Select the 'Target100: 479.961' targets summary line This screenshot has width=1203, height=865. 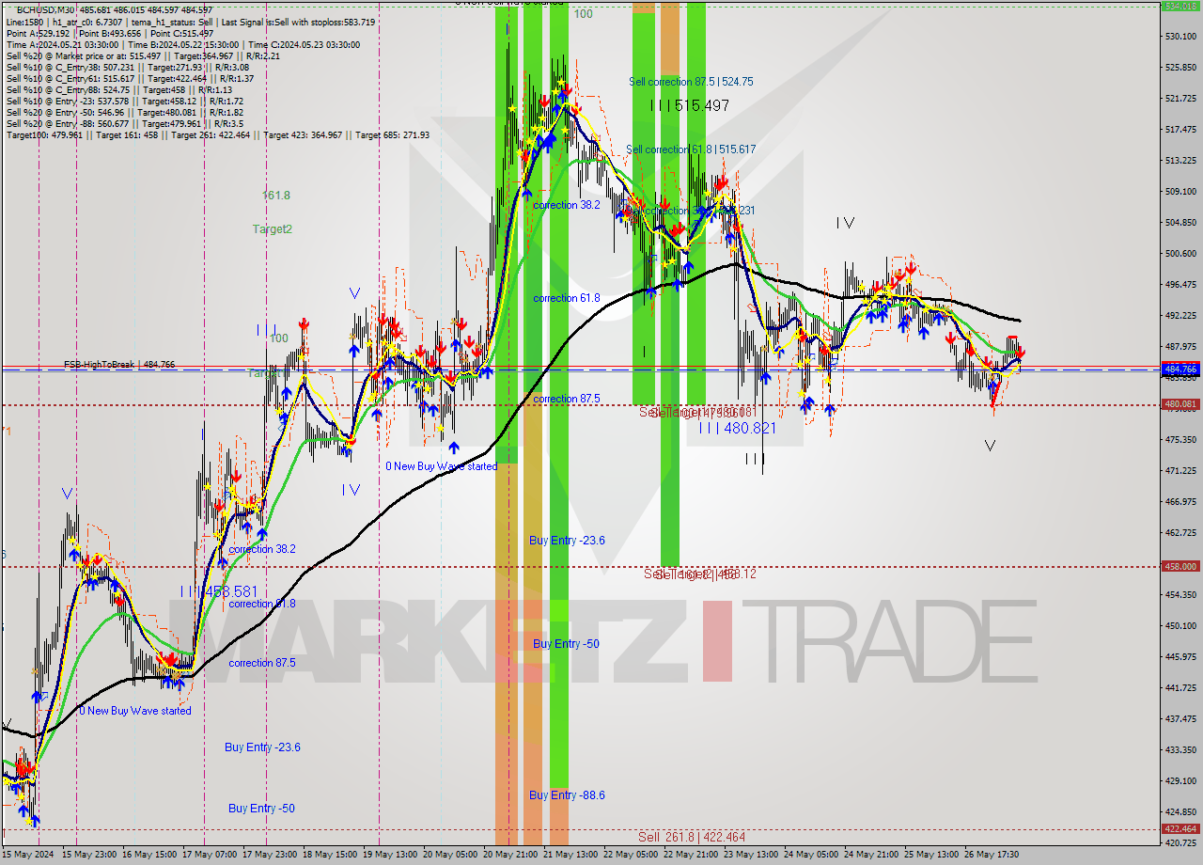point(217,134)
